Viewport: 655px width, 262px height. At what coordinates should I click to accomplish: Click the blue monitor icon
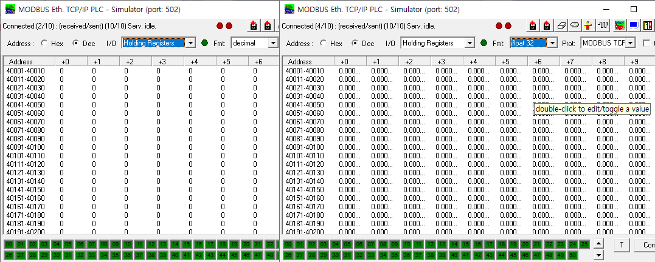[634, 26]
